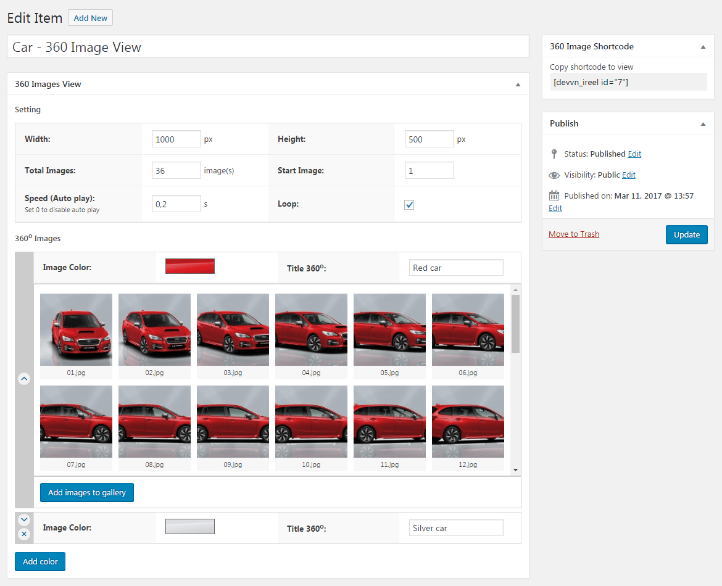Click the Update button

coord(686,234)
